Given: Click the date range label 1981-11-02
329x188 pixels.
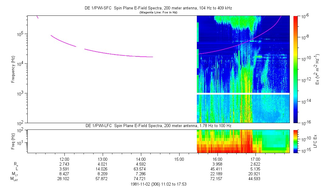Looking at the screenshot, I should (158, 184).
